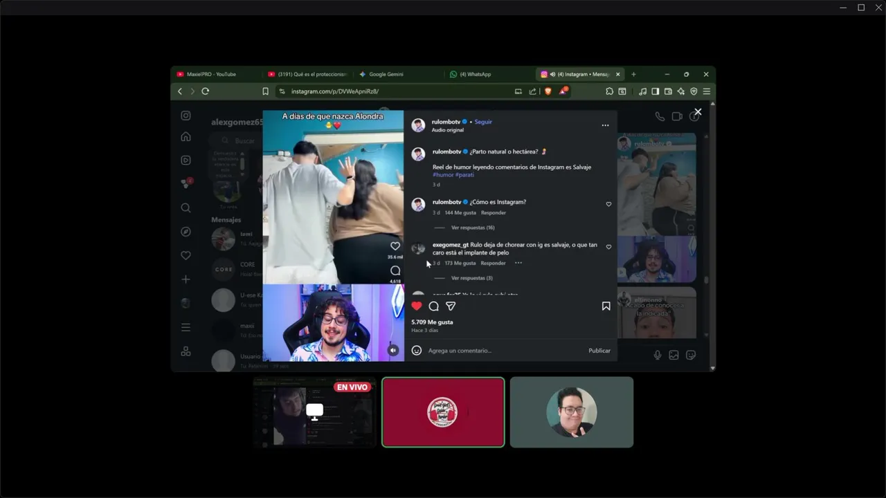Open the exegomez_gt profile from the comment

451,244
